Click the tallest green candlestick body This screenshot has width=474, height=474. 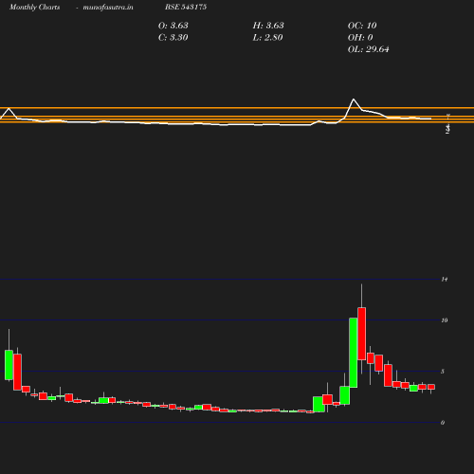pos(354,353)
